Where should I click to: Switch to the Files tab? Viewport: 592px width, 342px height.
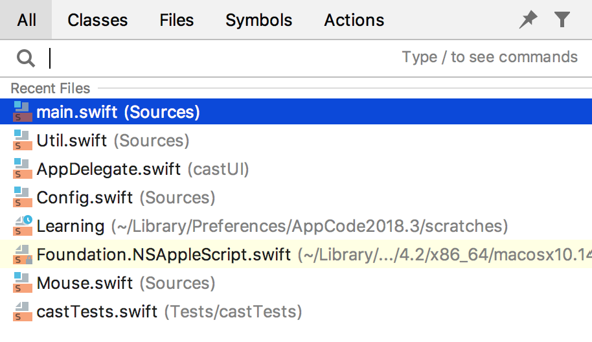tap(176, 20)
